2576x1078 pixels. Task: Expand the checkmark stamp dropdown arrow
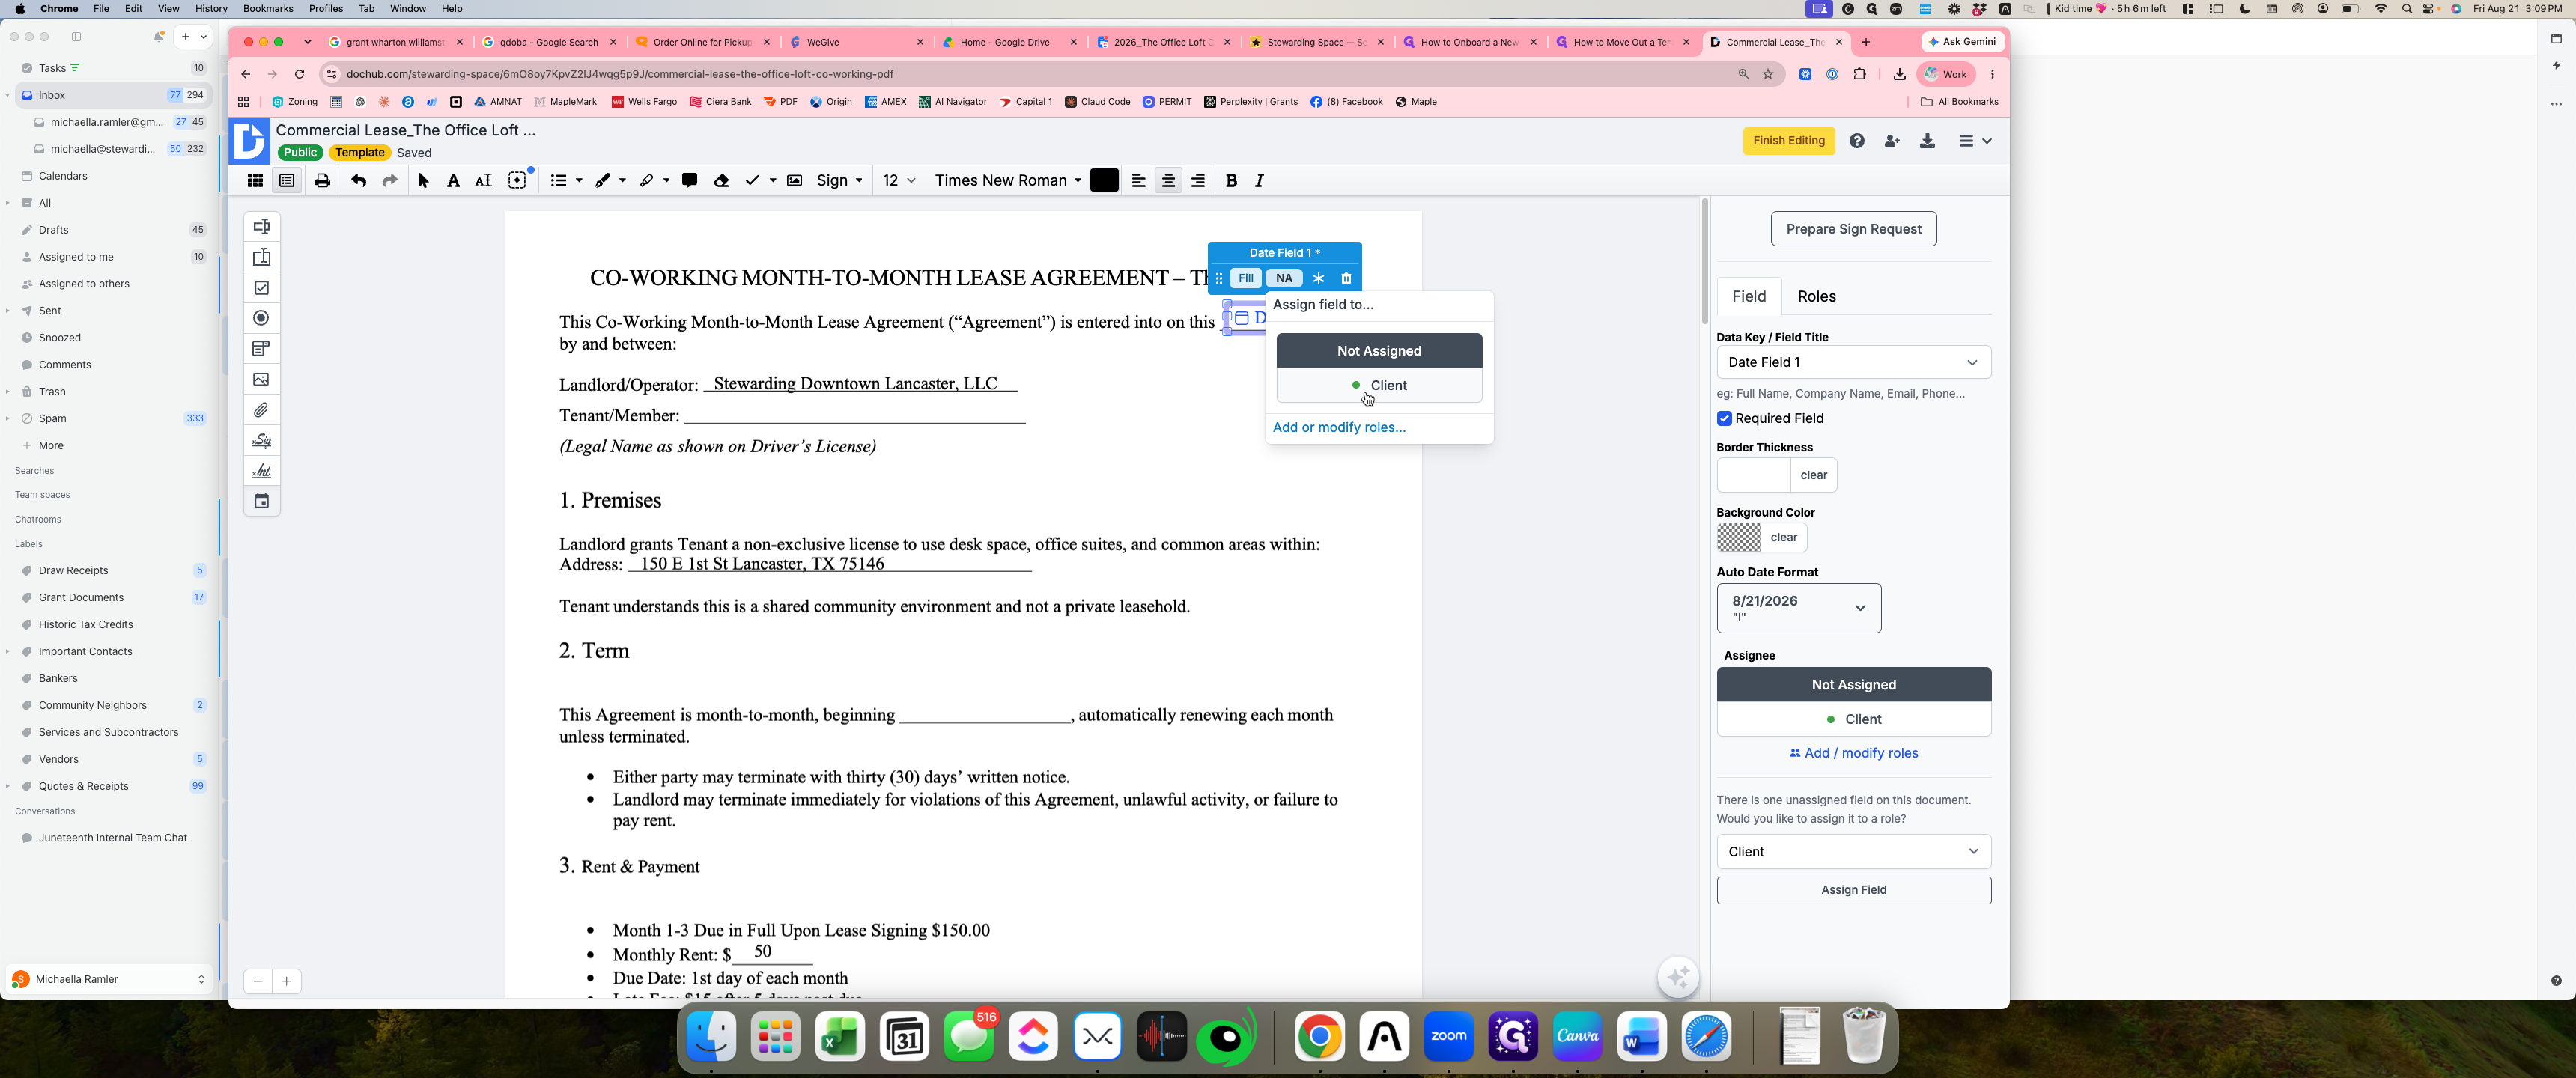772,181
